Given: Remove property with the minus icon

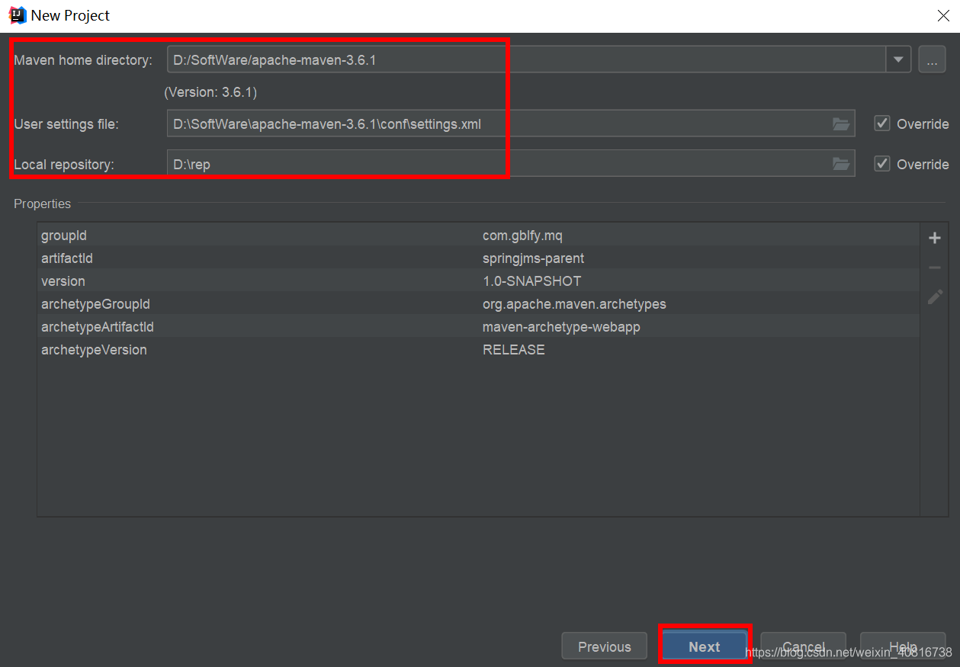Looking at the screenshot, I should pos(935,268).
